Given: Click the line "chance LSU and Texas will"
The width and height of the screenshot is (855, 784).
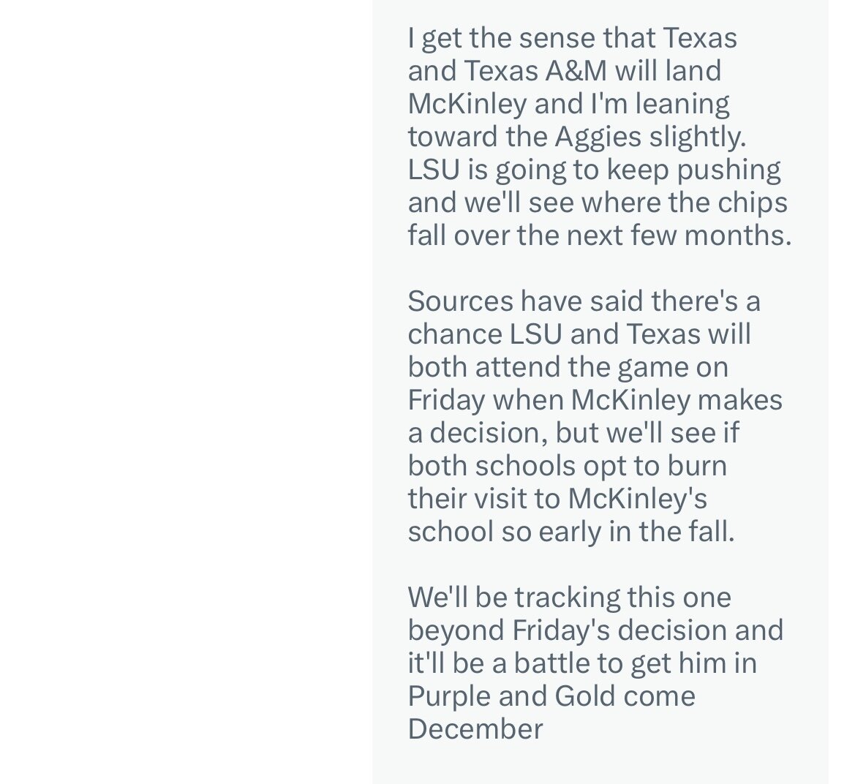Looking at the screenshot, I should pyautogui.click(x=579, y=333).
